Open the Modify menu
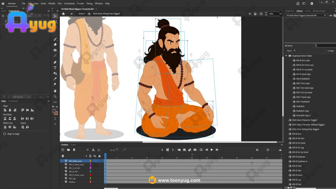The height and width of the screenshot is (189, 336). click(x=52, y=4)
